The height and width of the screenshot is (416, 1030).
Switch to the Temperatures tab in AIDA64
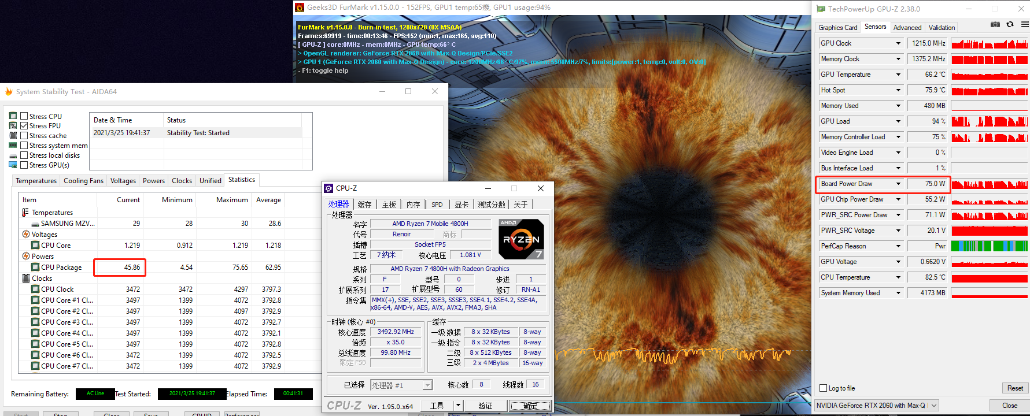coord(36,181)
